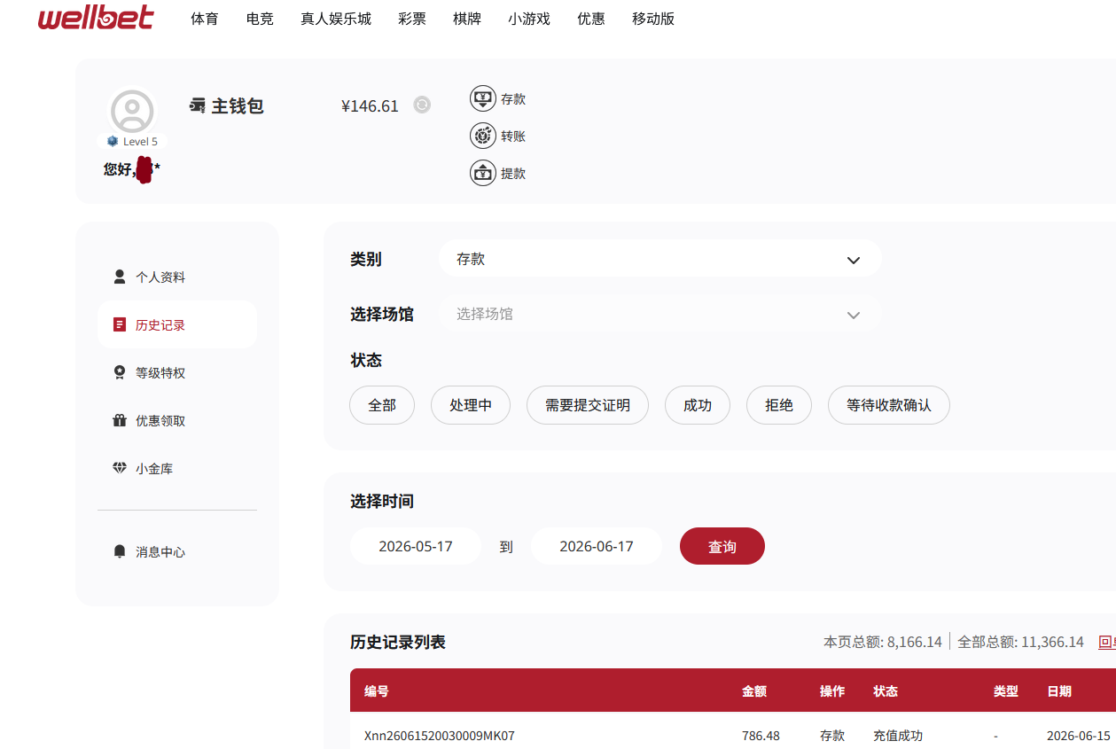Click the Level 5 badge

[132, 142]
